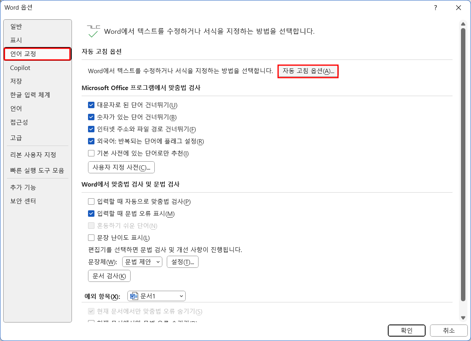Toggle 대문자로 된 단어 건너뛰기 checkbox
Image resolution: width=471 pixels, height=341 pixels.
click(x=91, y=105)
